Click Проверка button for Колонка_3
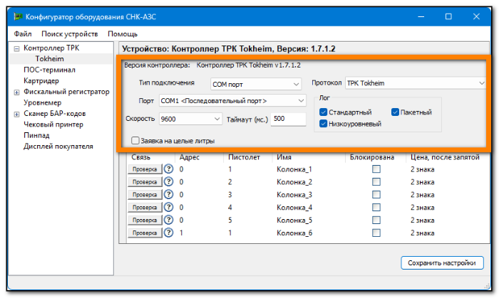This screenshot has height=298, width=499. click(x=145, y=195)
